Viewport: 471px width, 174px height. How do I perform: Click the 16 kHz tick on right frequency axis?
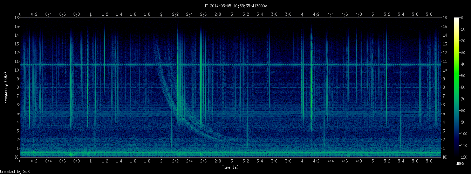coord(445,18)
